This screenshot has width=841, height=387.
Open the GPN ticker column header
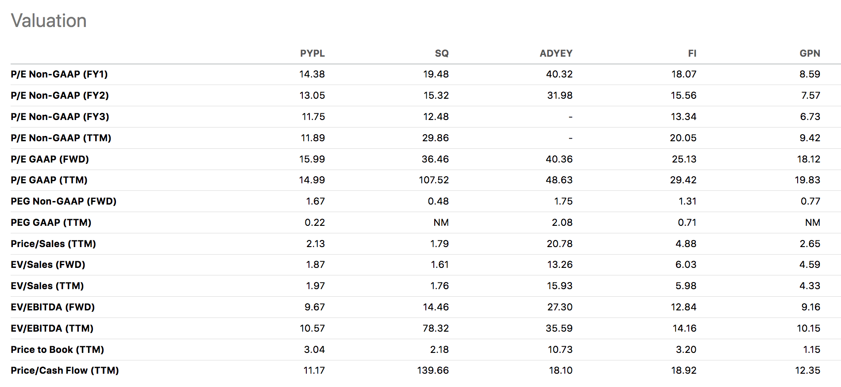coord(809,54)
